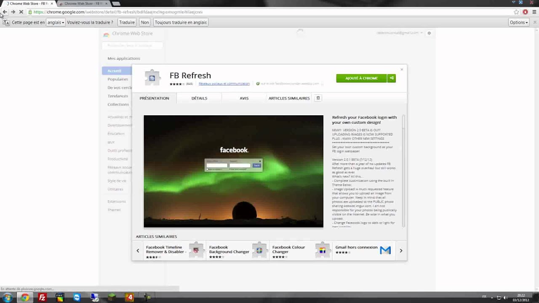This screenshot has width=539, height=303.
Task: Click the description panel scrollbar
Action: pyautogui.click(x=403, y=170)
